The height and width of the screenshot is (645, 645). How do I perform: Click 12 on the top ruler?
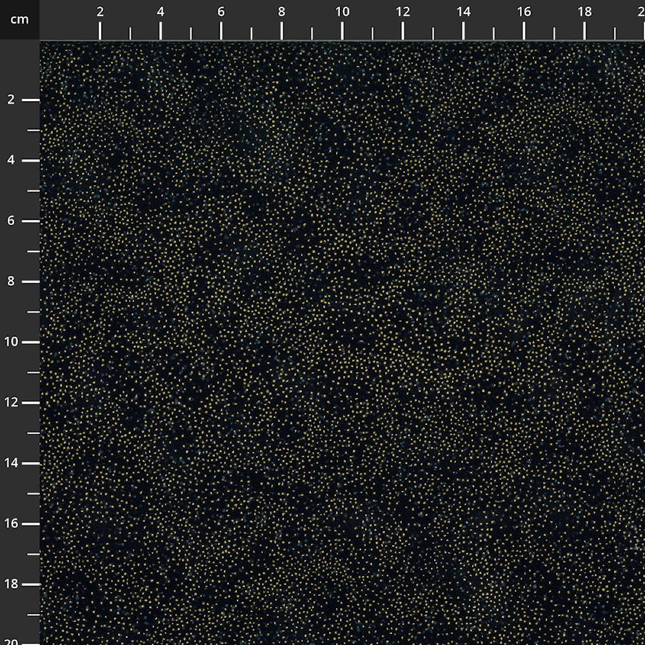[402, 12]
